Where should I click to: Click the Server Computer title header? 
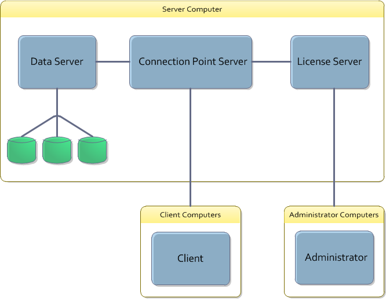pos(192,9)
